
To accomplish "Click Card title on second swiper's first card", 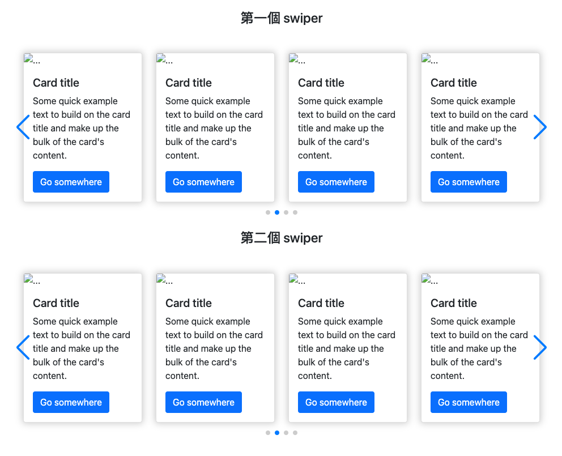I will pyautogui.click(x=56, y=303).
